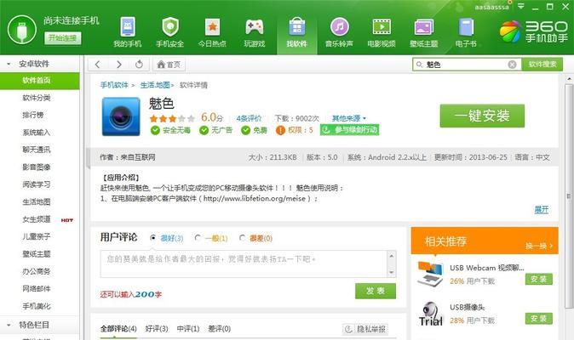Click the 权限:5 orange warning icon
The width and height of the screenshot is (574, 340).
click(280, 130)
